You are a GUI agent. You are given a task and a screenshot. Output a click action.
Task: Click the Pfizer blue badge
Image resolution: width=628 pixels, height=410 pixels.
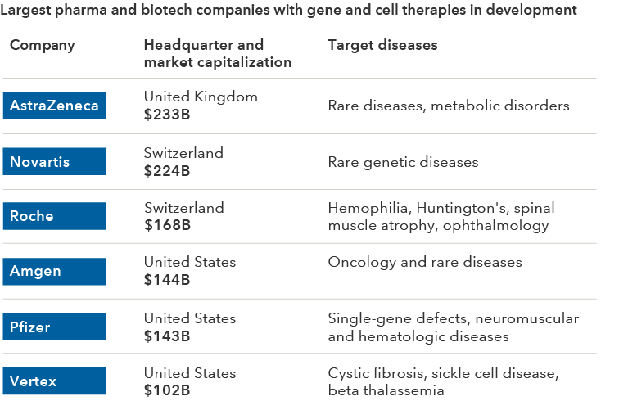[x=55, y=327]
